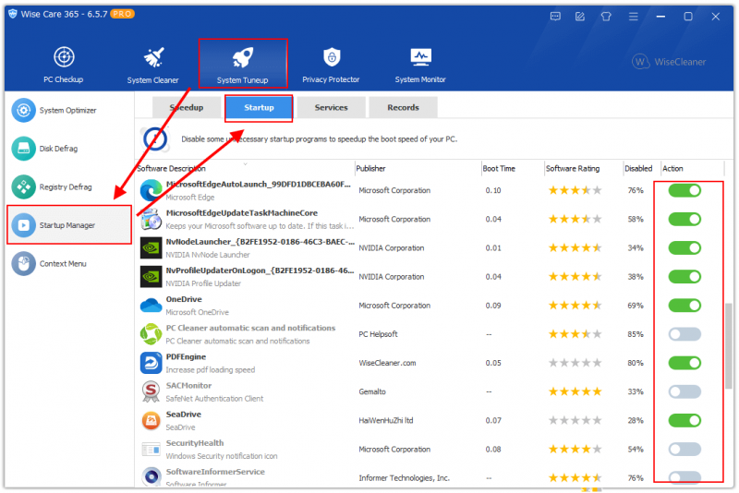Disable OneDrive at startup

click(x=684, y=305)
